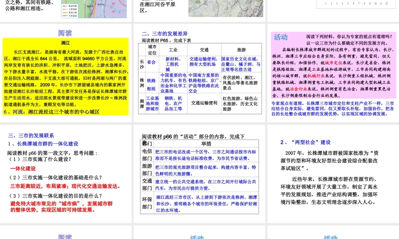Click the bold 湘江 title in yellow box
Viewport: 399px width, 239px height.
click(x=65, y=43)
